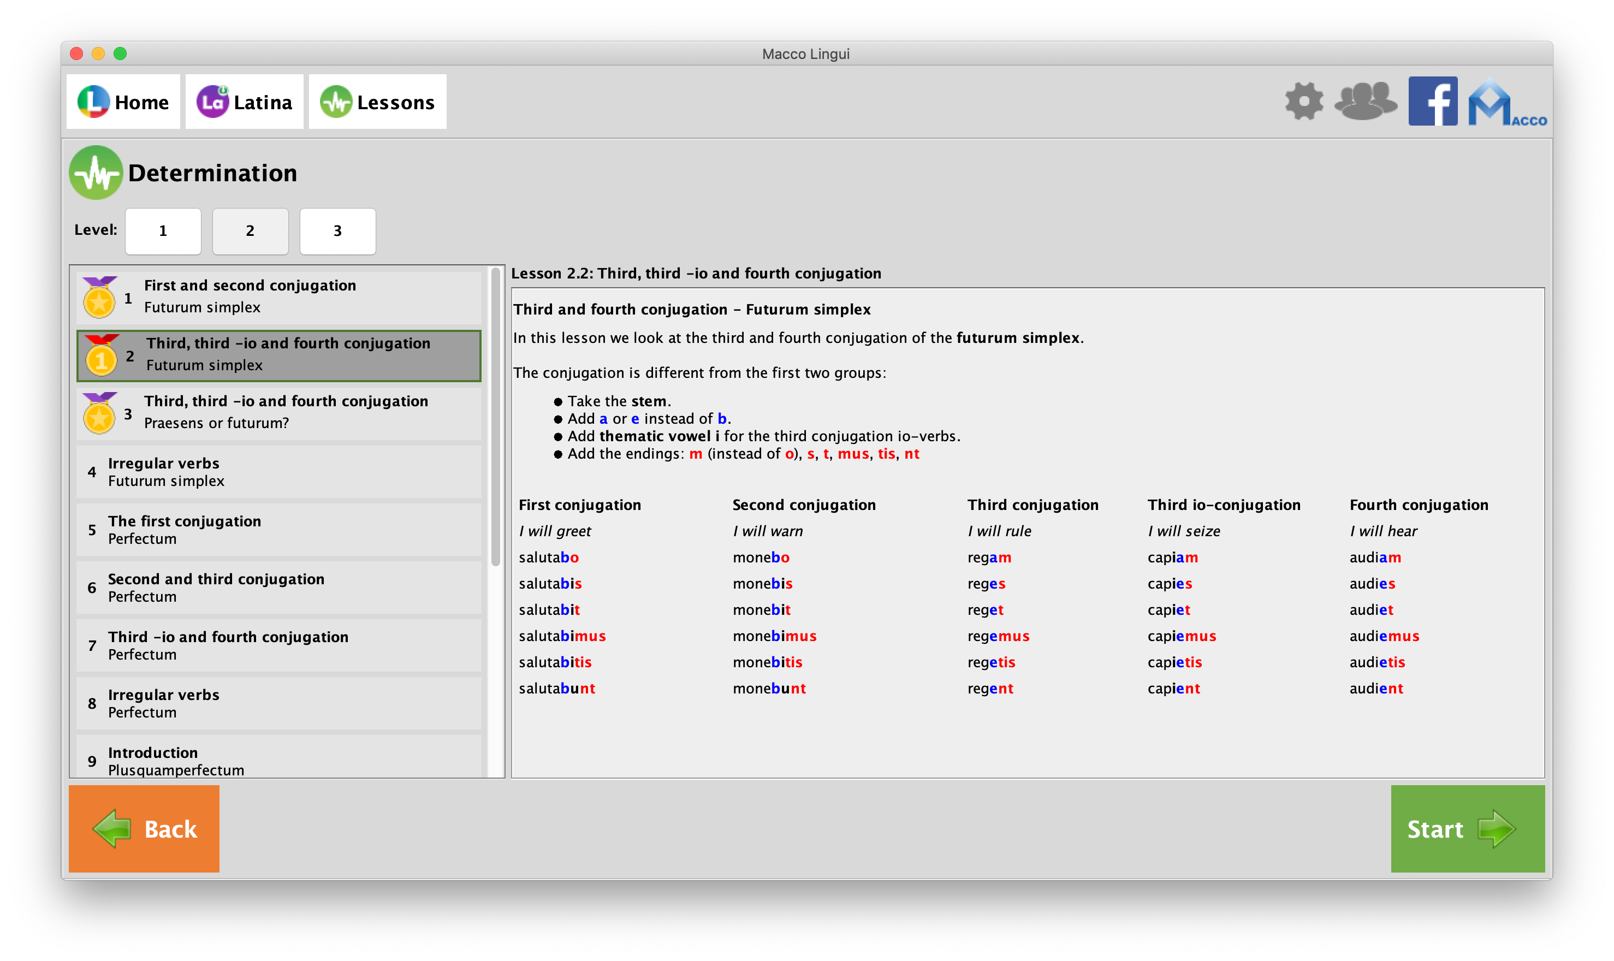This screenshot has width=1614, height=961.
Task: Go to the Home tab
Action: 123,102
